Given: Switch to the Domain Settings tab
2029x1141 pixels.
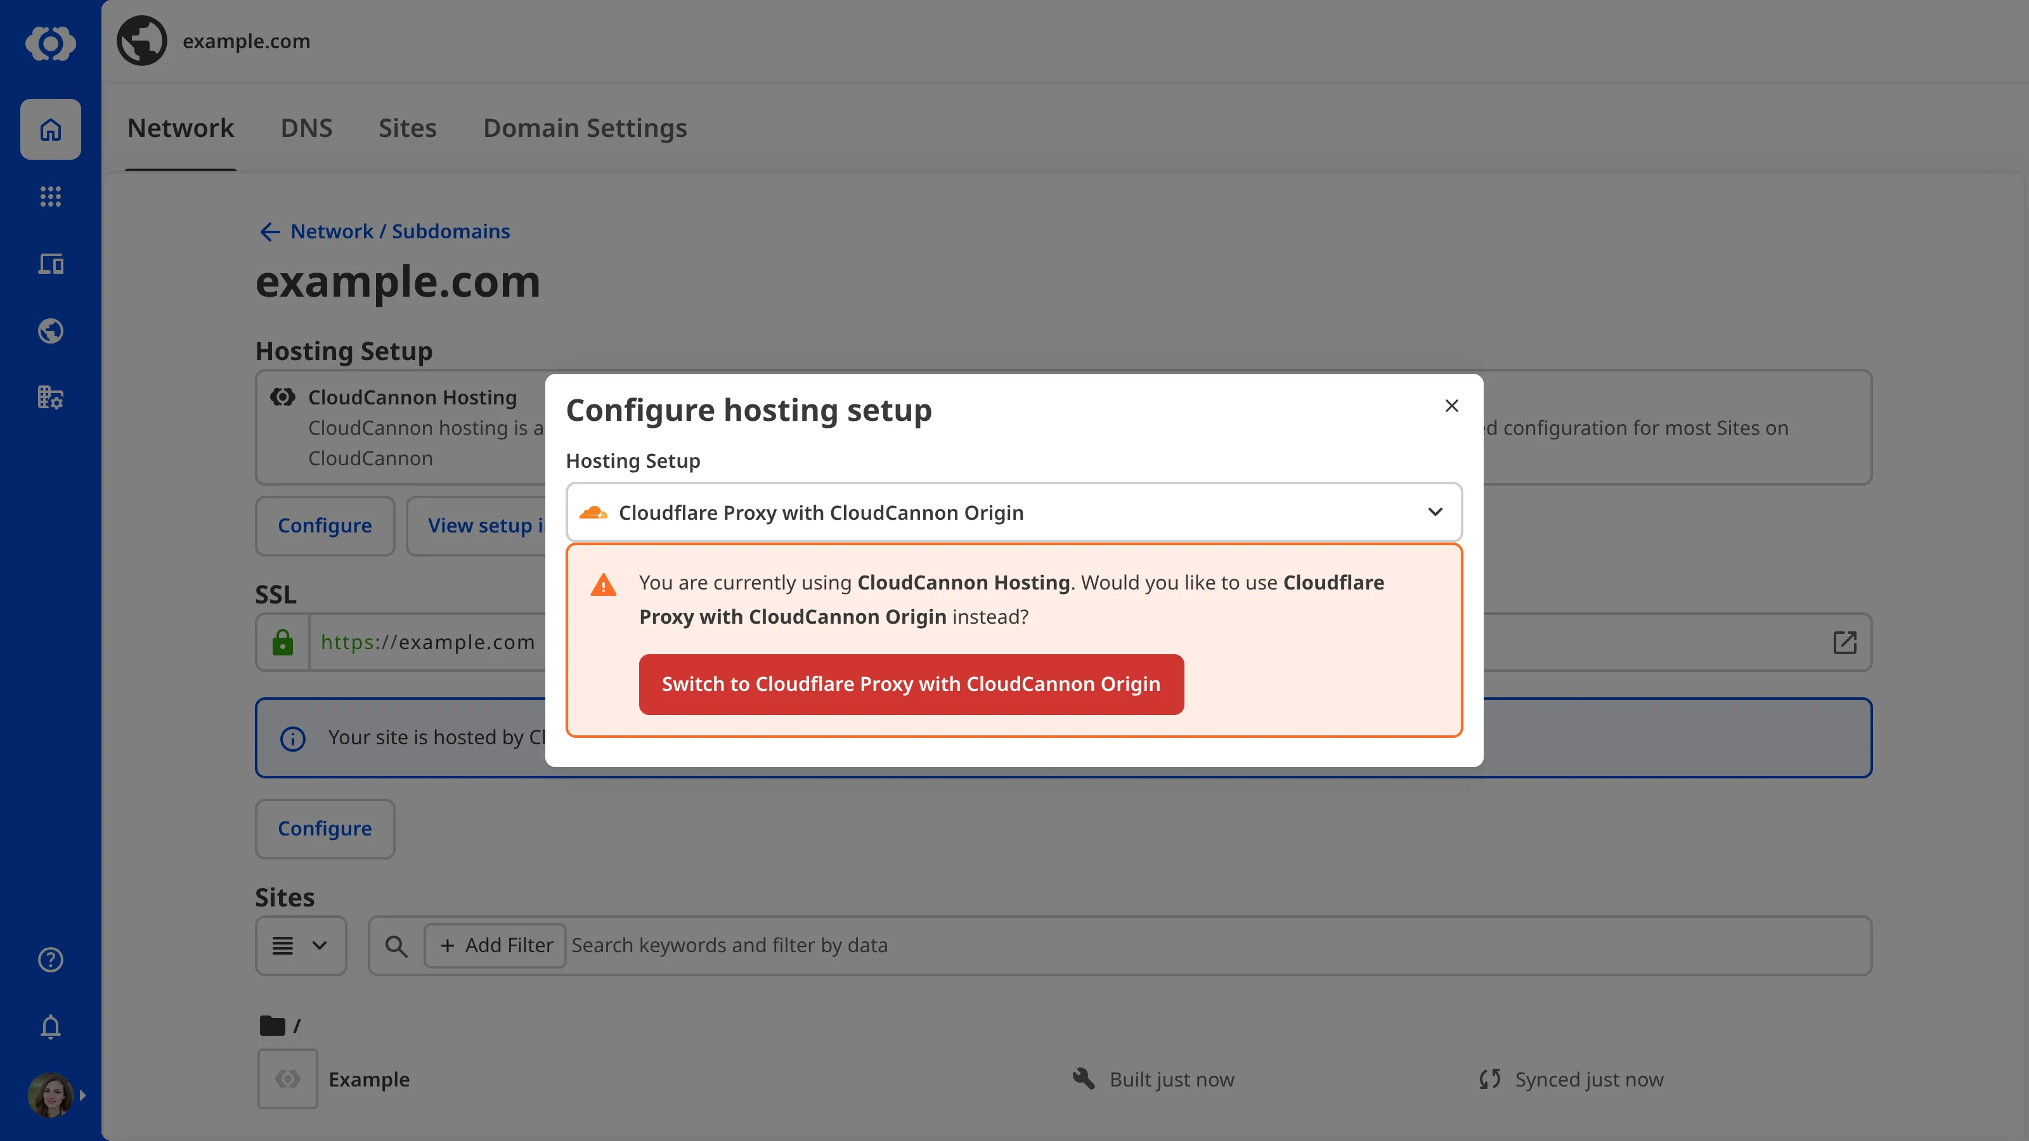Looking at the screenshot, I should click(585, 128).
